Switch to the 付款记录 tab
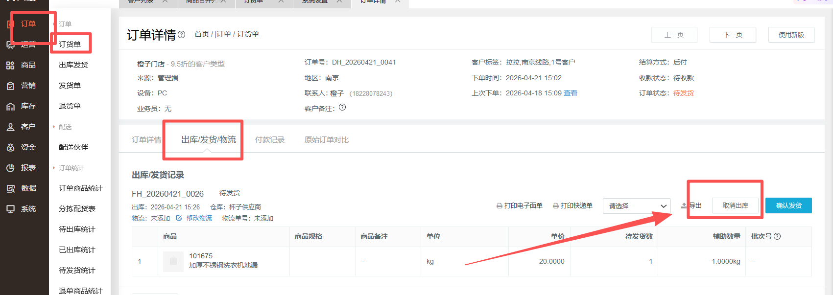Image resolution: width=833 pixels, height=295 pixels. click(270, 139)
